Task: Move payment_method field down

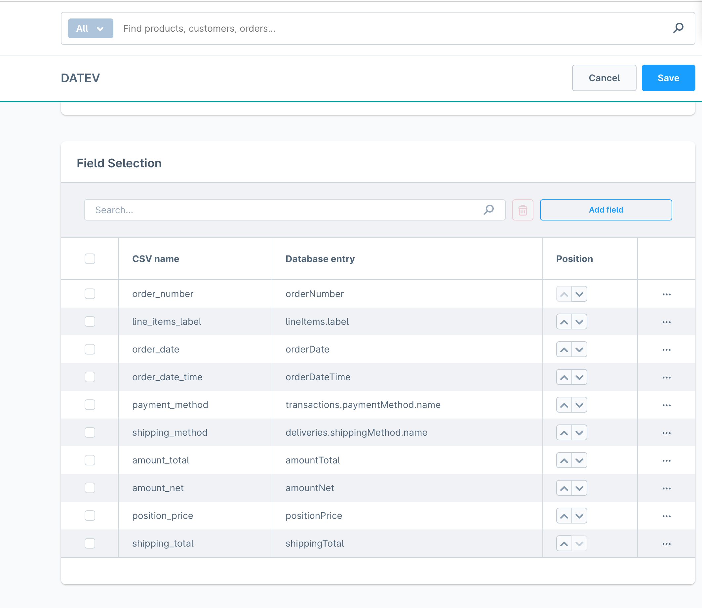Action: (579, 405)
